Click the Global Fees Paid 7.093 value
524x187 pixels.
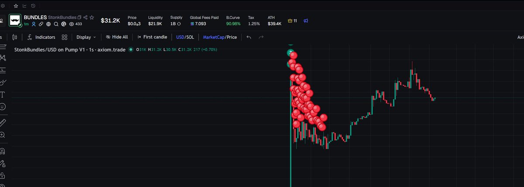click(x=198, y=23)
